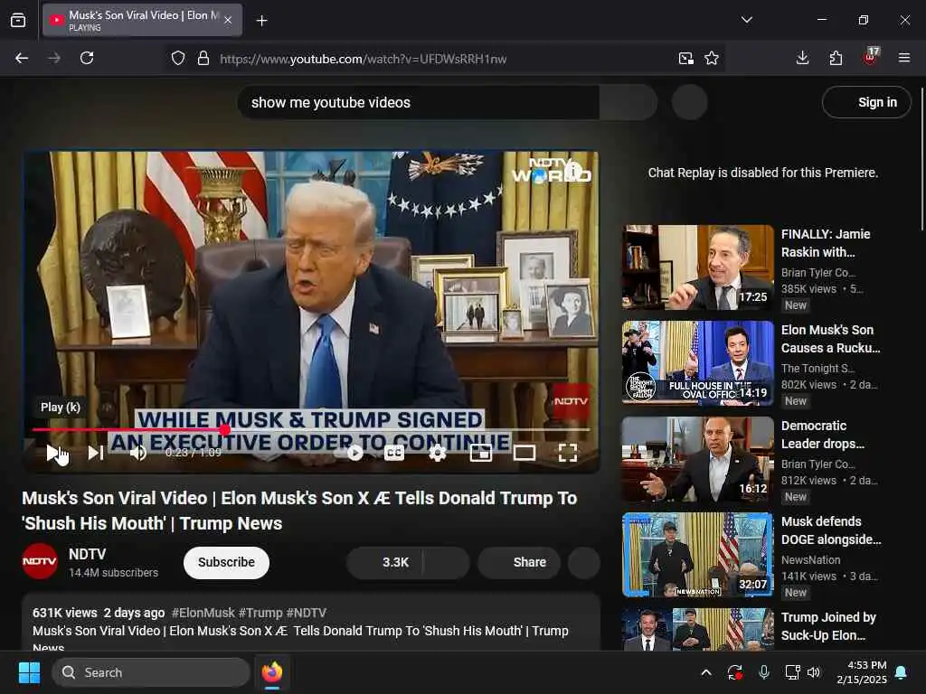This screenshot has height=694, width=926.
Task: Go back using browser back arrow
Action: click(22, 58)
